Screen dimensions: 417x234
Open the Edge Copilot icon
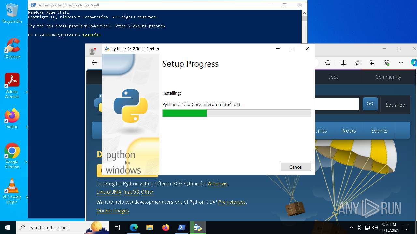414,63
